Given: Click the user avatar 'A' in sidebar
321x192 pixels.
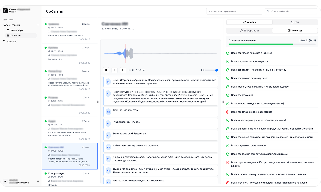Looking at the screenshot, I should click(x=5, y=181).
